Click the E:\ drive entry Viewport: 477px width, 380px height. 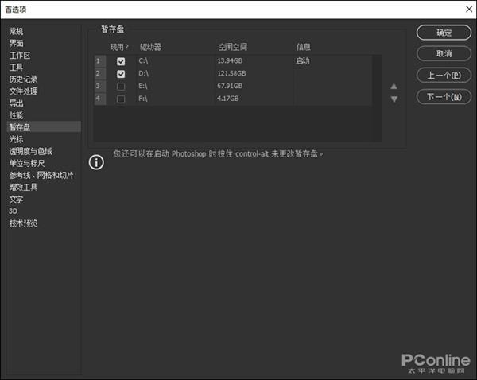(x=143, y=86)
